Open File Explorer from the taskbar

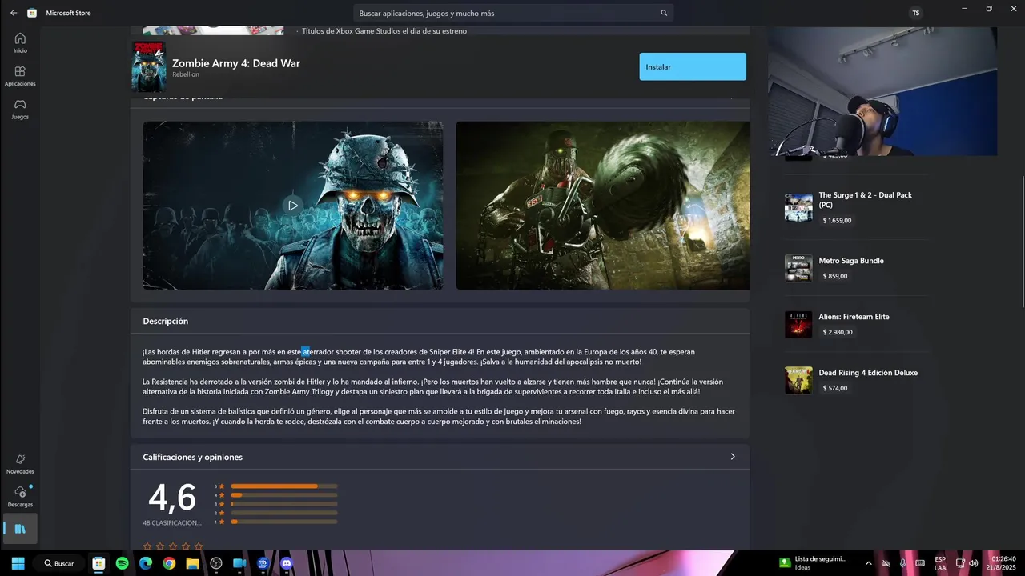click(x=192, y=563)
